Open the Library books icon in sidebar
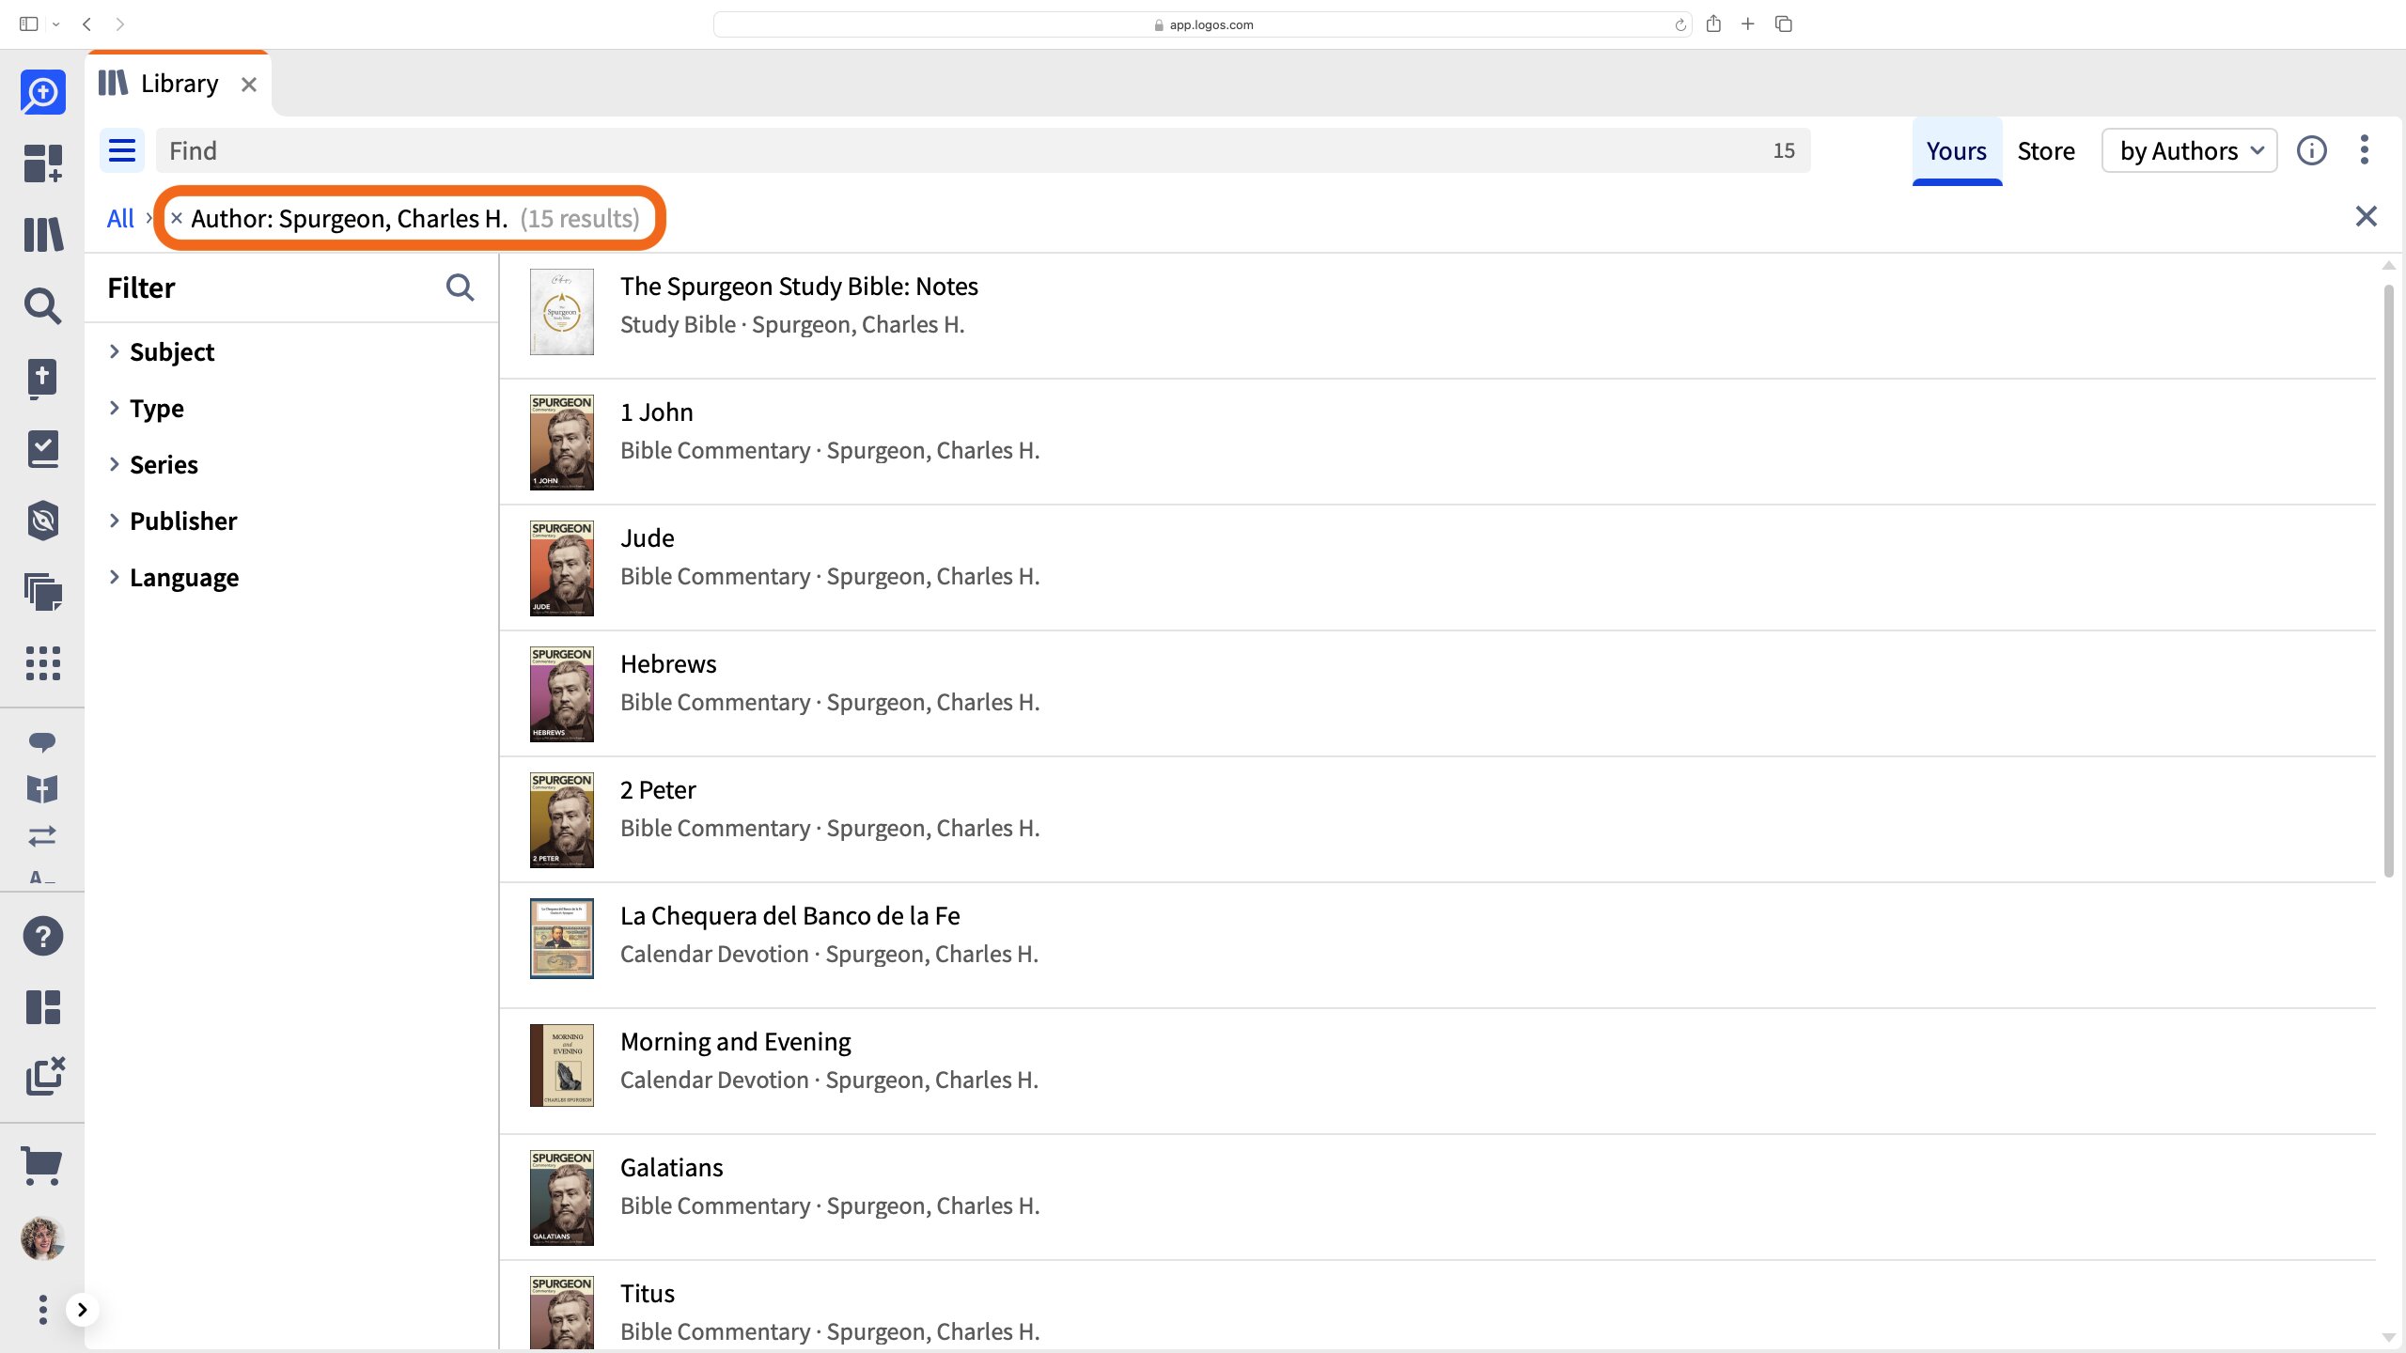The width and height of the screenshot is (2406, 1353). (42, 234)
